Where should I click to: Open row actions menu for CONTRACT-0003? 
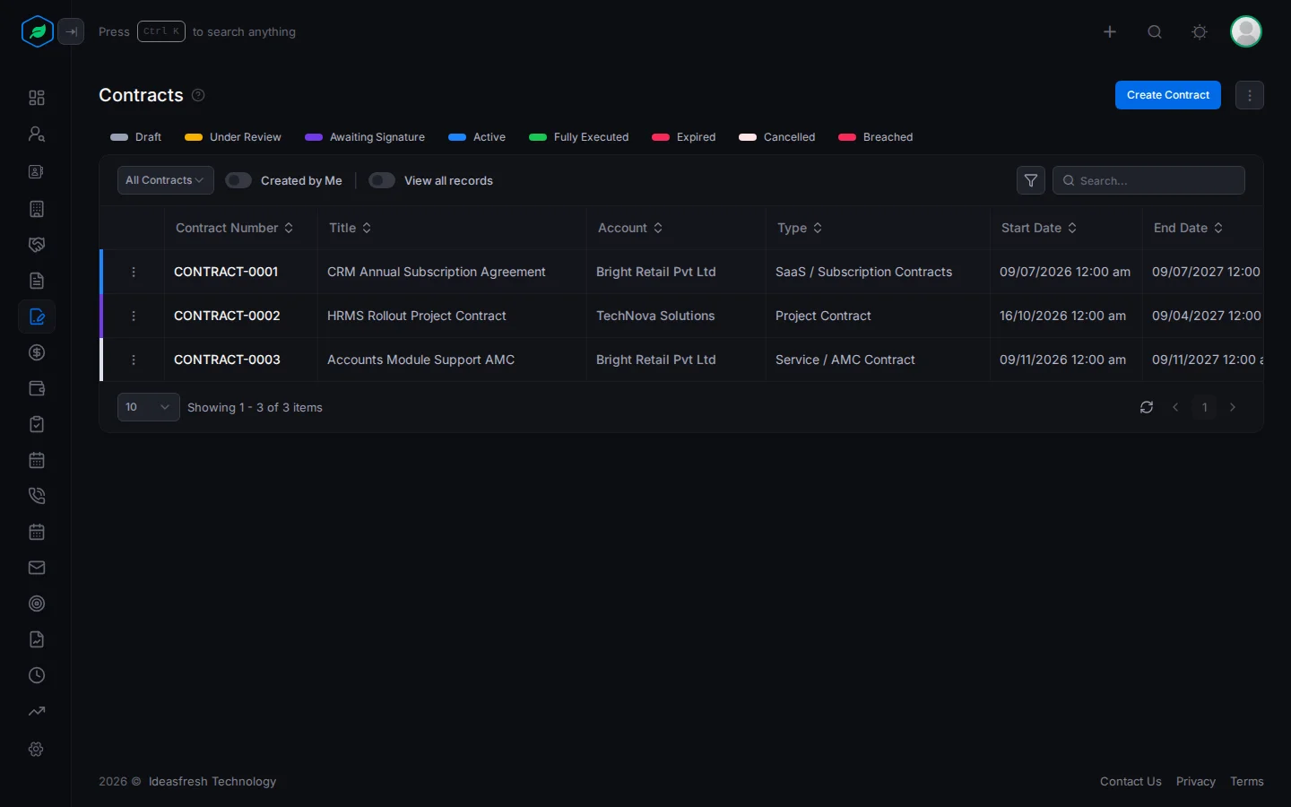pyautogui.click(x=134, y=360)
